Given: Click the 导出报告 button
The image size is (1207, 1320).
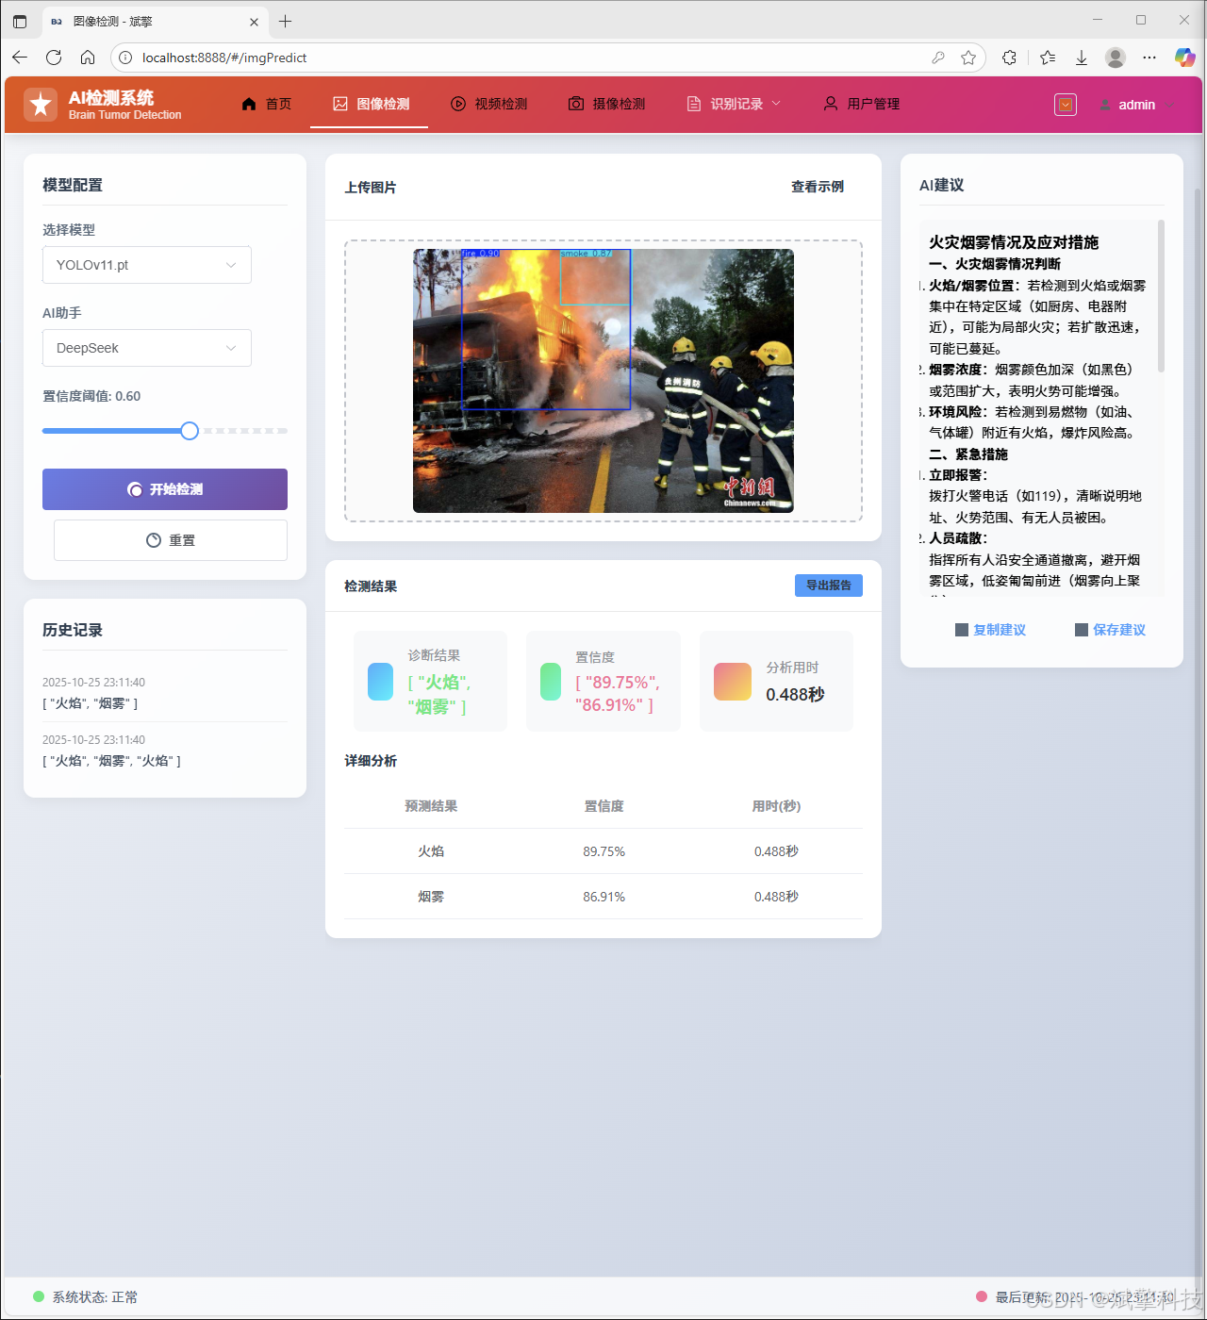Looking at the screenshot, I should coord(828,586).
